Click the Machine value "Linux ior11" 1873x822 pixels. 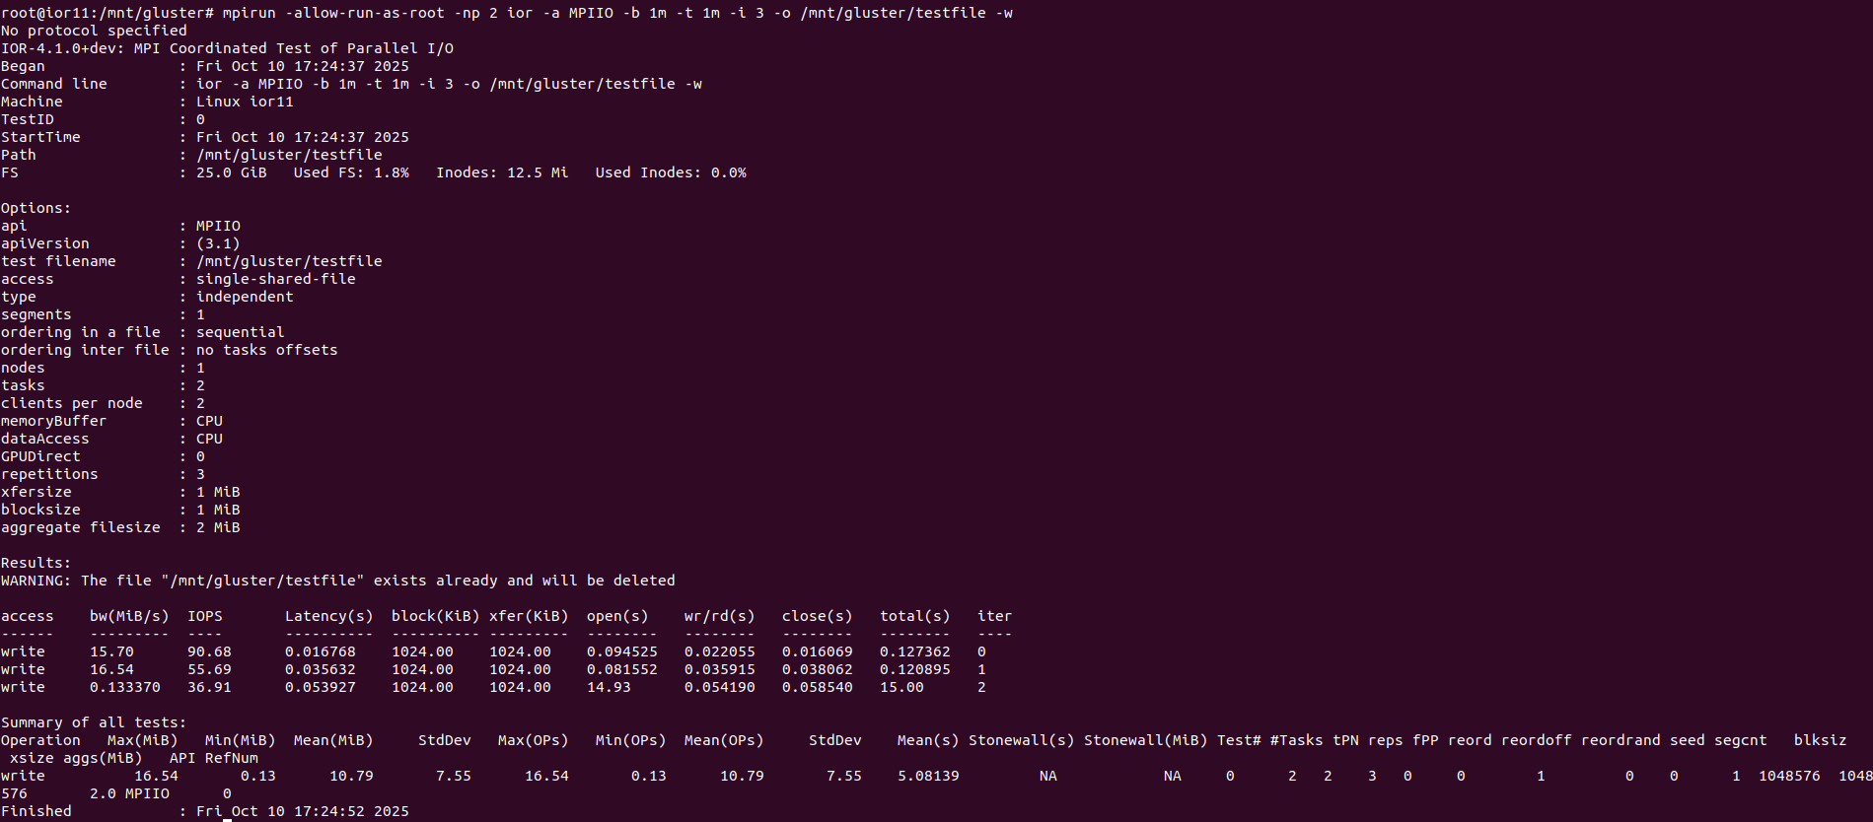245,102
